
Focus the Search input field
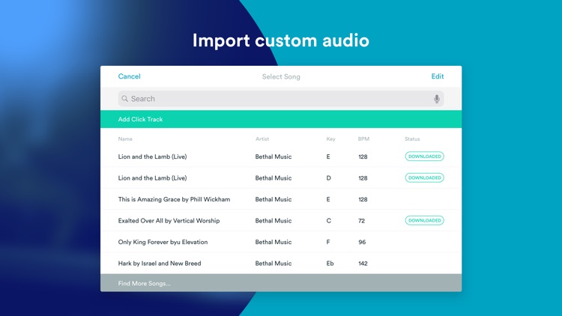[x=277, y=99]
